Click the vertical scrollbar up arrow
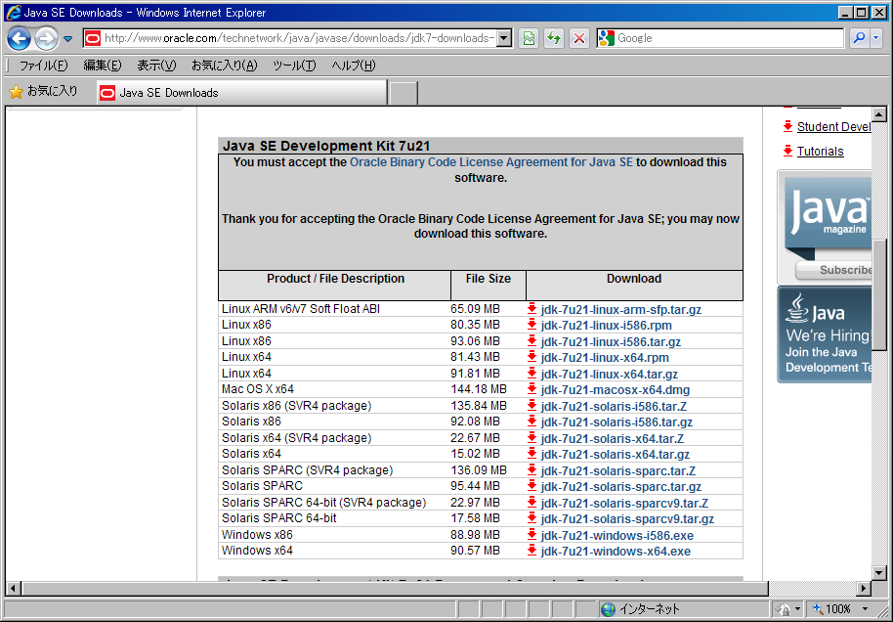 pyautogui.click(x=878, y=114)
